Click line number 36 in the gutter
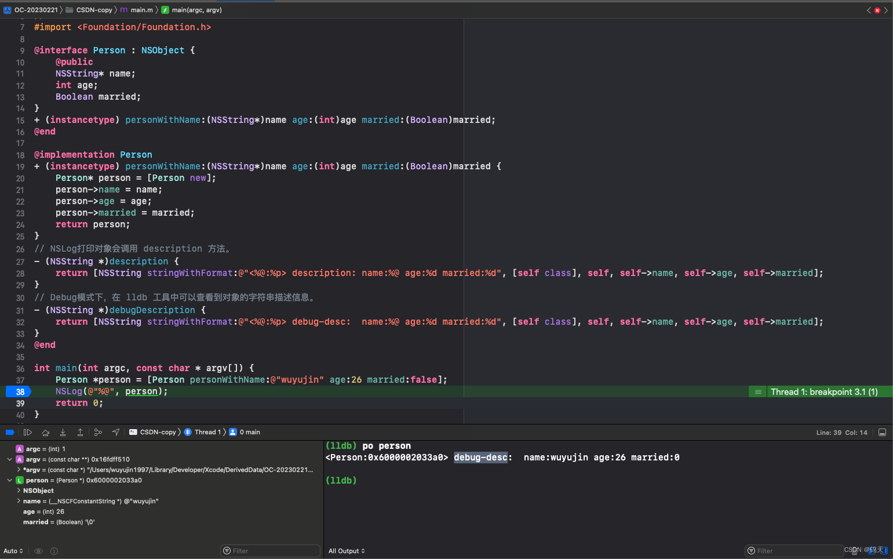Image resolution: width=893 pixels, height=559 pixels. coord(20,369)
